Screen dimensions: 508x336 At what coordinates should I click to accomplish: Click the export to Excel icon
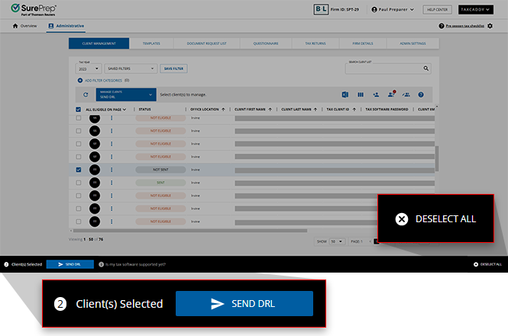click(x=345, y=95)
